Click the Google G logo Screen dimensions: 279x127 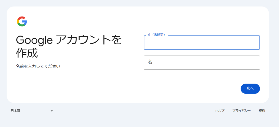(22, 21)
